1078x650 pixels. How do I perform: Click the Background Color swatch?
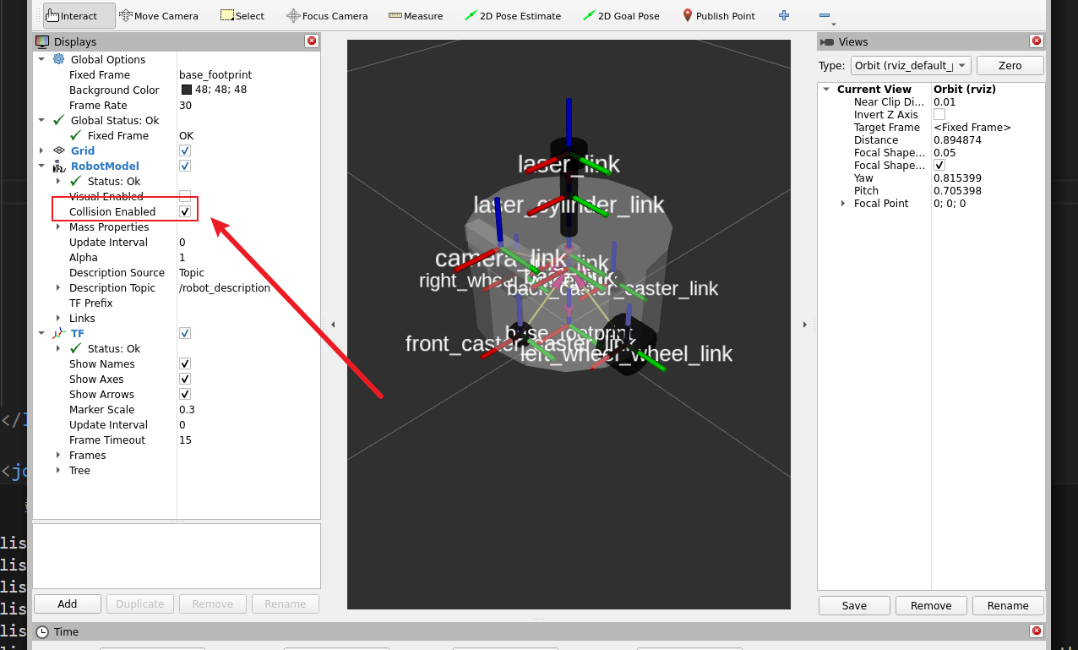(x=187, y=90)
